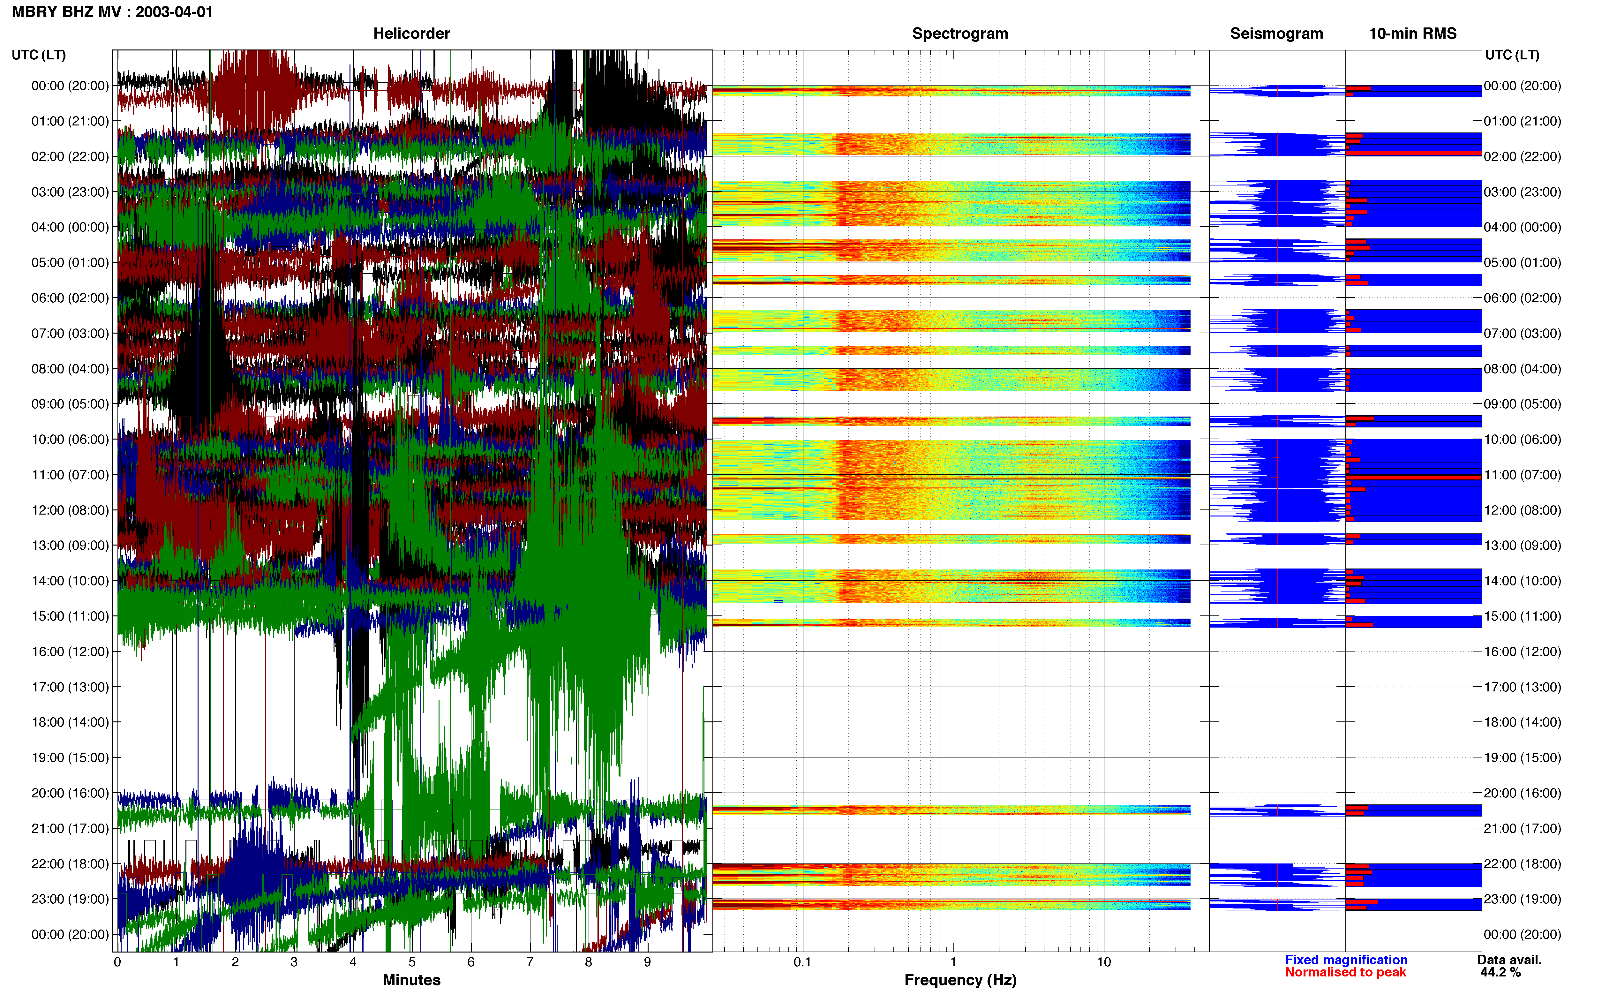The height and width of the screenshot is (1002, 1602).
Task: Click the right '13:00 (09:00)' time label
Action: (x=1523, y=546)
